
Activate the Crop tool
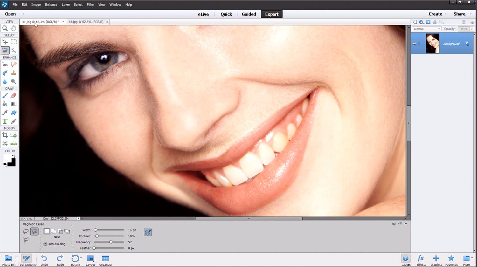point(5,135)
